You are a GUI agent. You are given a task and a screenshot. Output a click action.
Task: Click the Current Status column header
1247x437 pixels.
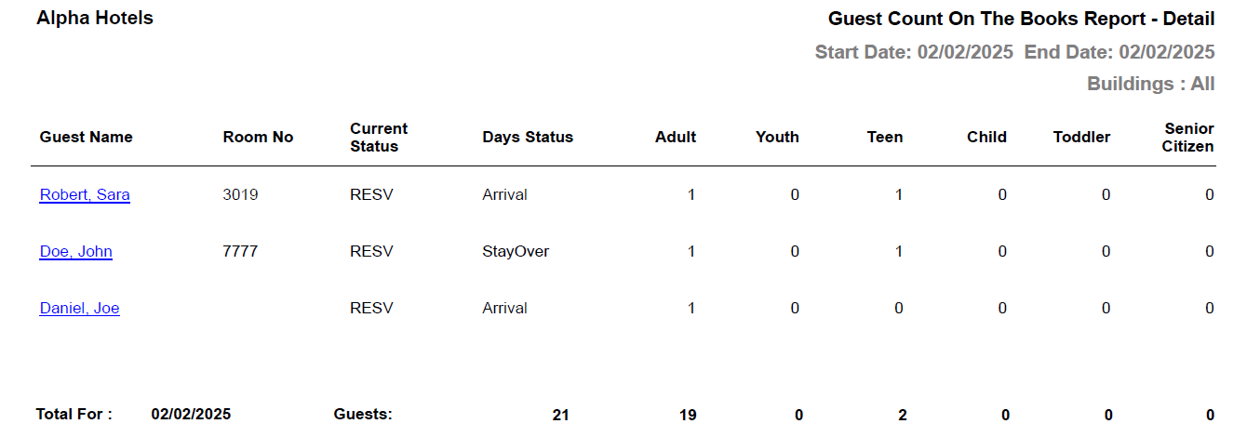[x=379, y=138]
